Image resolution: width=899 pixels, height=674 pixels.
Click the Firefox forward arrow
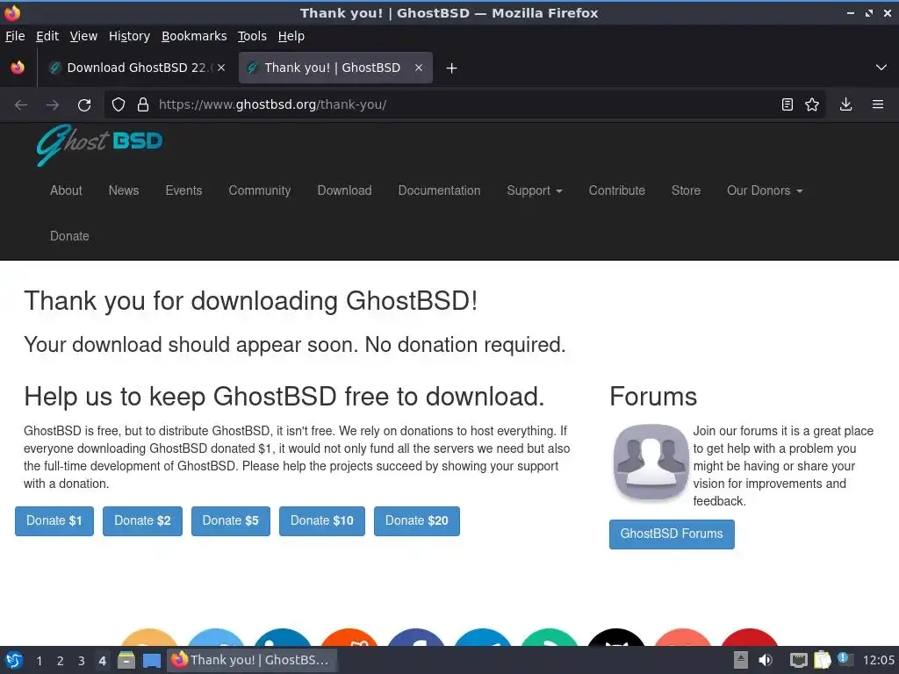(52, 105)
